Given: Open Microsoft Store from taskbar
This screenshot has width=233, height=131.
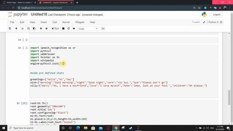Looking at the screenshot, I should pos(93,128).
